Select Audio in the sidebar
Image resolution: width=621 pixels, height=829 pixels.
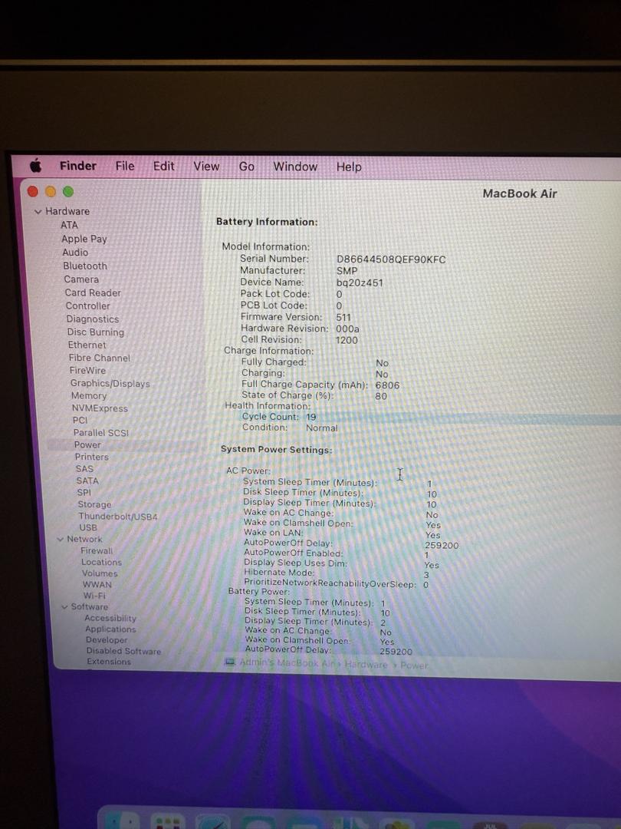(x=75, y=253)
